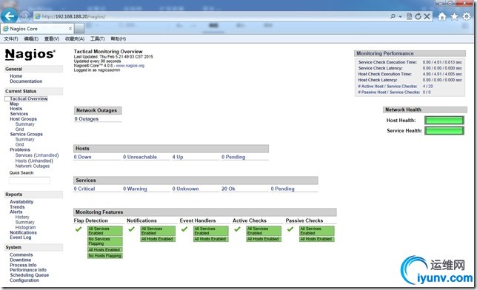
Task: Click 0 Critical services link
Action: [x=84, y=189]
